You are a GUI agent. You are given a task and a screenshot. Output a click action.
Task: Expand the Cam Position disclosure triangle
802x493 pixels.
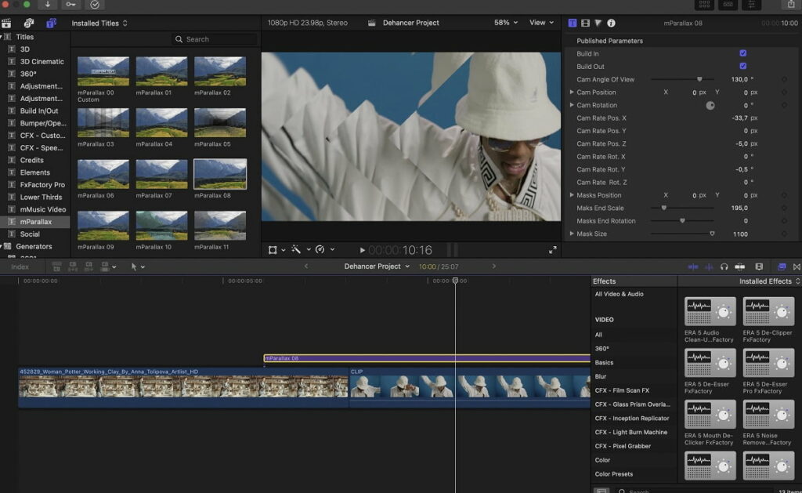pos(572,92)
